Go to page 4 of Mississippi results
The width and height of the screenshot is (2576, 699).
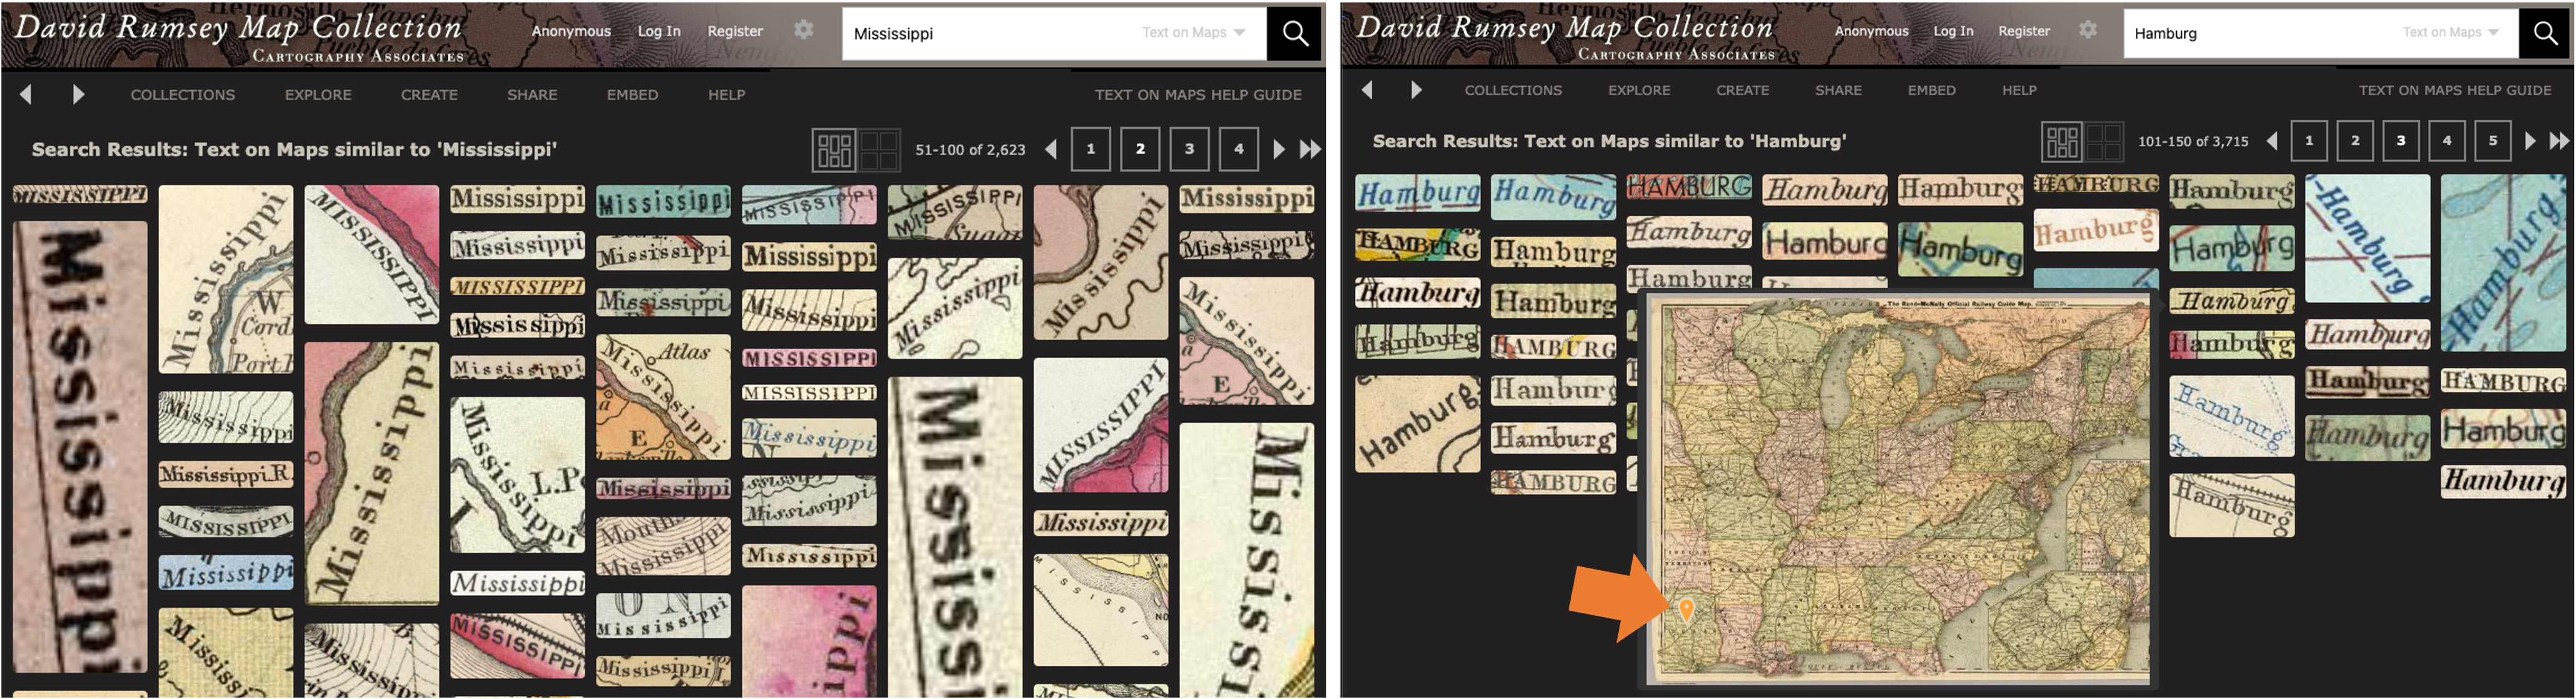[x=1238, y=150]
